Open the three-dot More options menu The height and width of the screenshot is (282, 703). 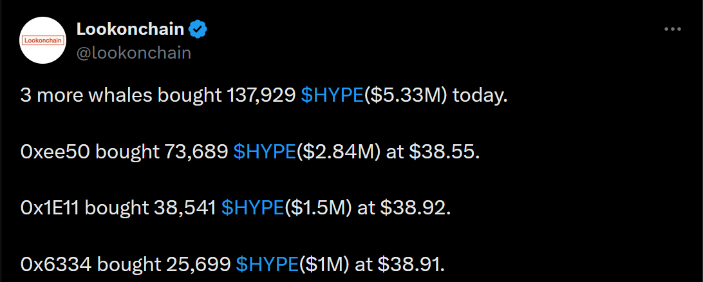673,30
